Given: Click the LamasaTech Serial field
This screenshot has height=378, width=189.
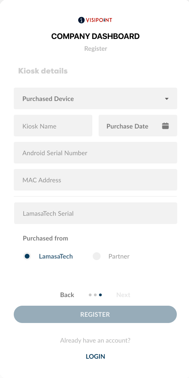Looking at the screenshot, I should click(96, 213).
